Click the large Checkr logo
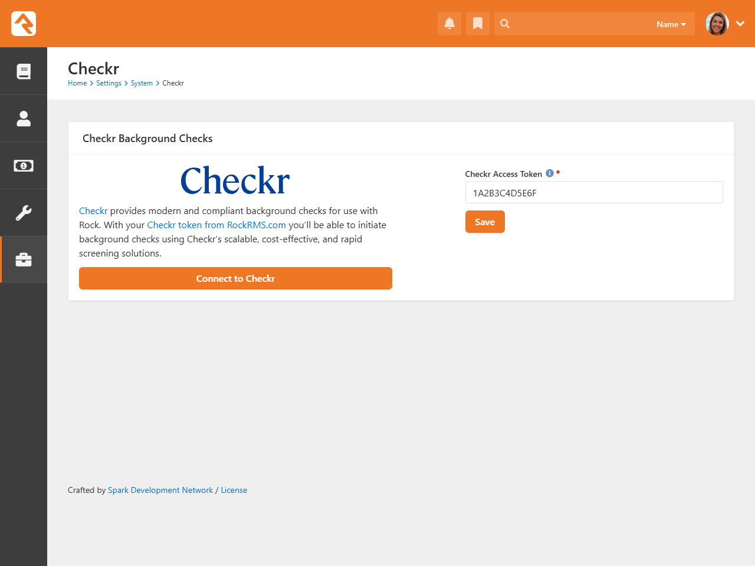The width and height of the screenshot is (755, 566). pyautogui.click(x=235, y=180)
